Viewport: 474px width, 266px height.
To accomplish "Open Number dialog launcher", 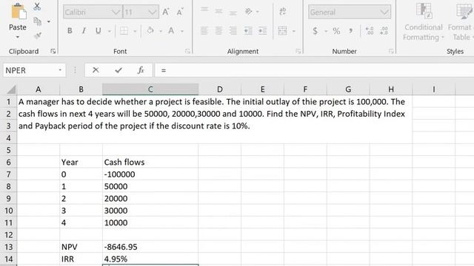I will click(391, 51).
